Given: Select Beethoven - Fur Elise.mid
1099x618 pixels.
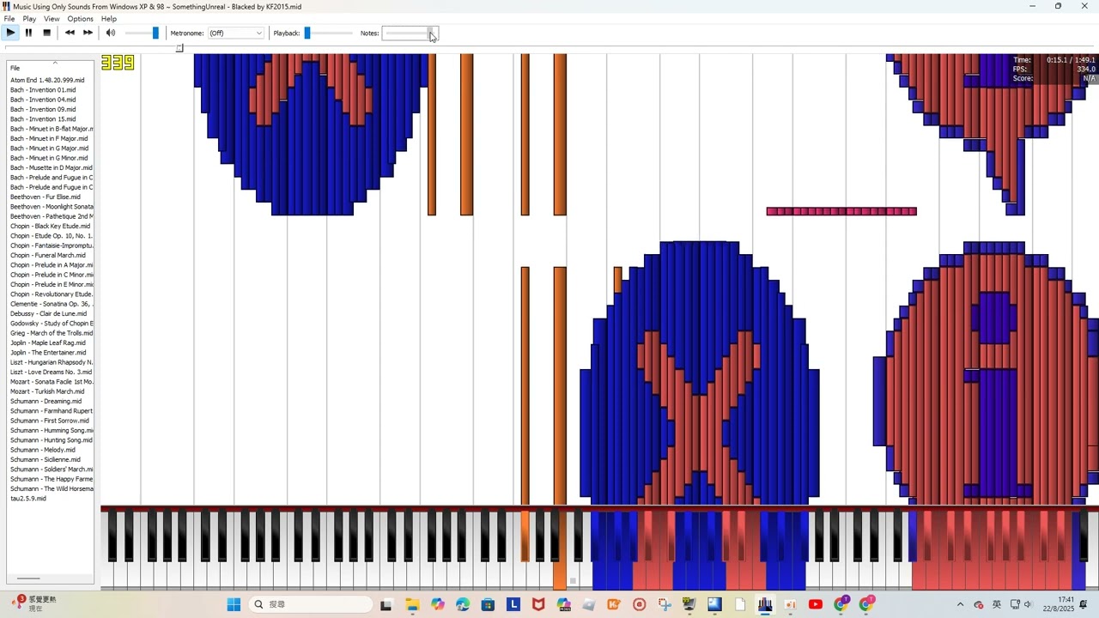Looking at the screenshot, I should click(x=46, y=197).
